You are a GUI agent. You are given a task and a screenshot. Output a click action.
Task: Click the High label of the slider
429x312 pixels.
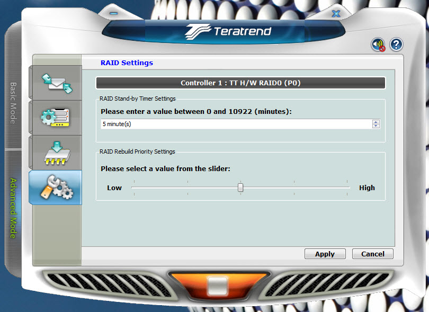[367, 188]
